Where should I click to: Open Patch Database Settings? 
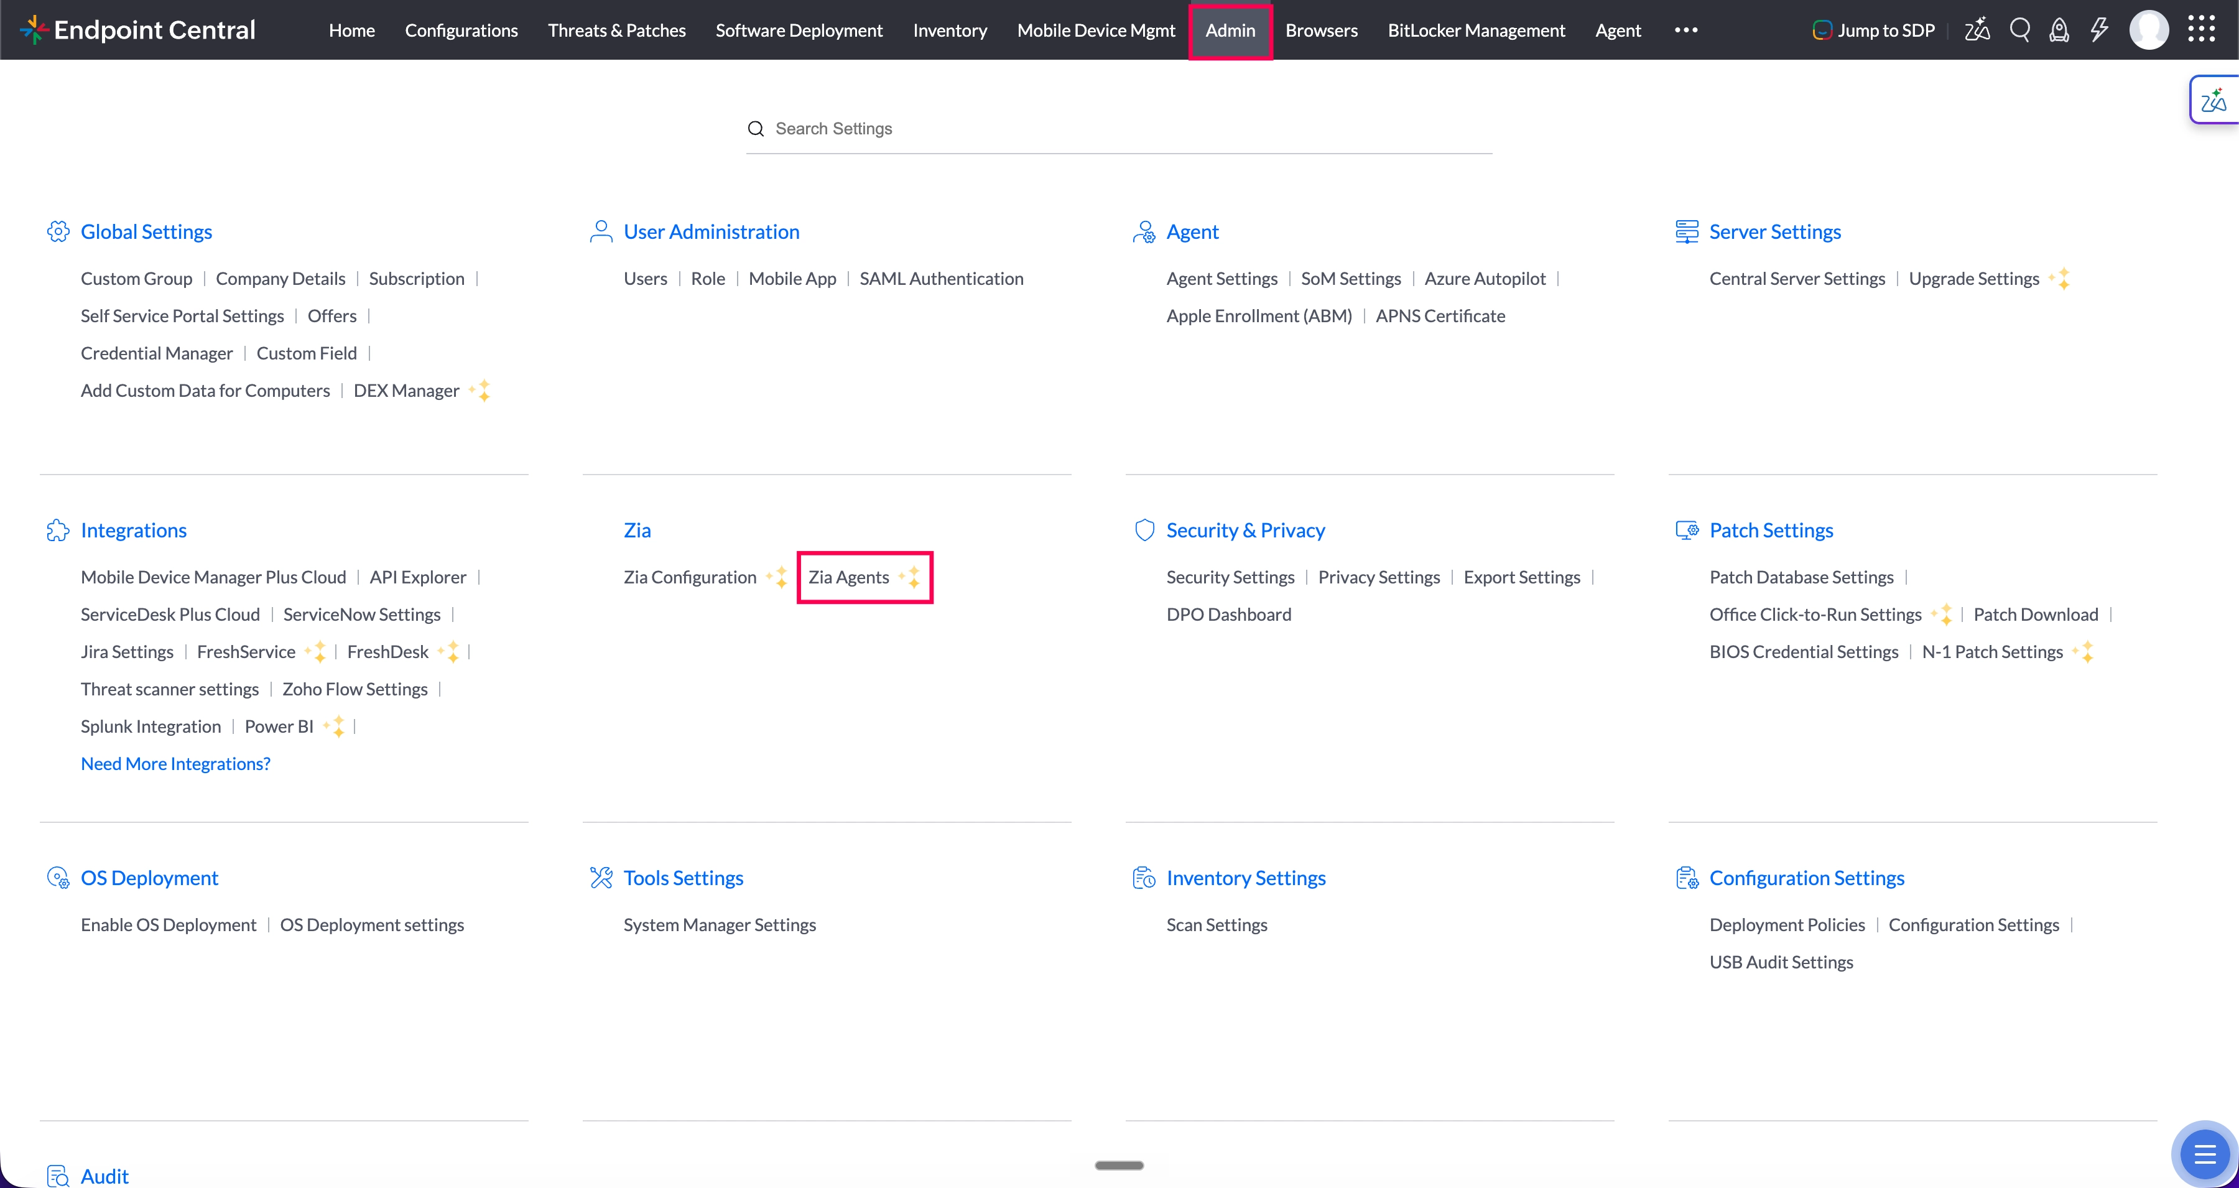tap(1801, 577)
